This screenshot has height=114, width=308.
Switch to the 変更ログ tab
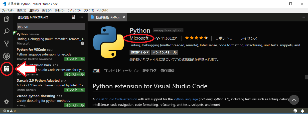(150, 71)
